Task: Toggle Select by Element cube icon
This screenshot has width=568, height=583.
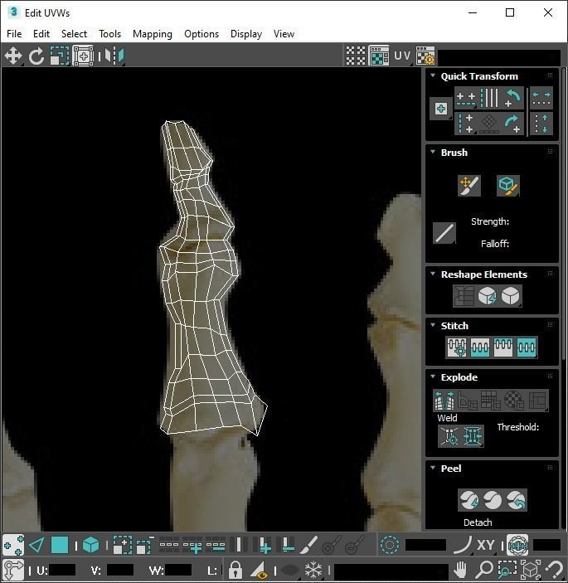Action: click(90, 546)
